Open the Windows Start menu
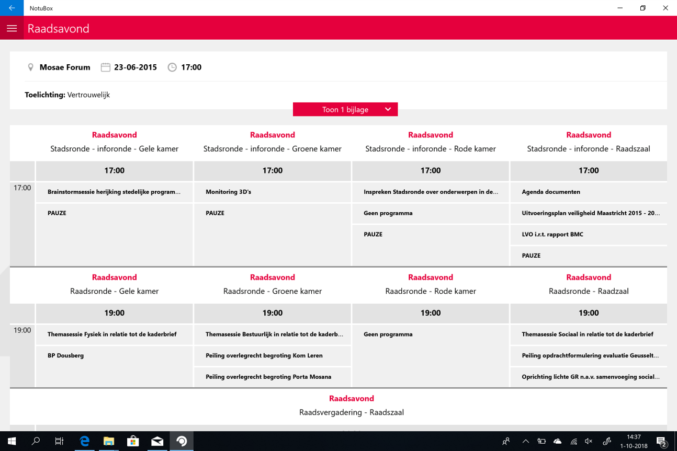 (12, 442)
